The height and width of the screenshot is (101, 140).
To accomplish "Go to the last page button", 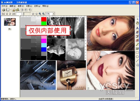I will [x=14, y=14].
